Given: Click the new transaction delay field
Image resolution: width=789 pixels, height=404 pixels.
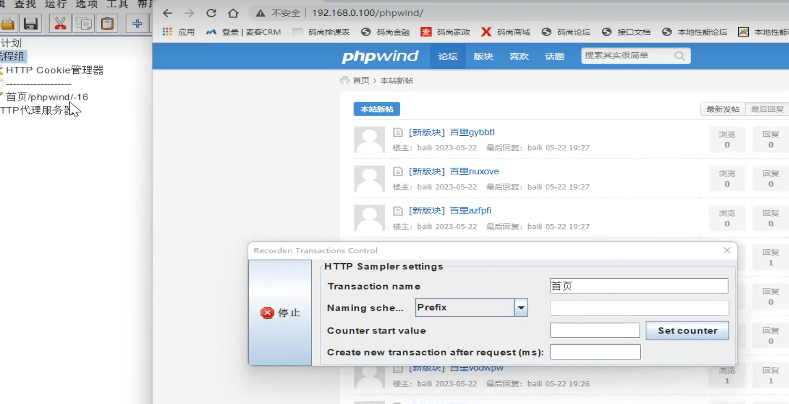Looking at the screenshot, I should pyautogui.click(x=595, y=352).
